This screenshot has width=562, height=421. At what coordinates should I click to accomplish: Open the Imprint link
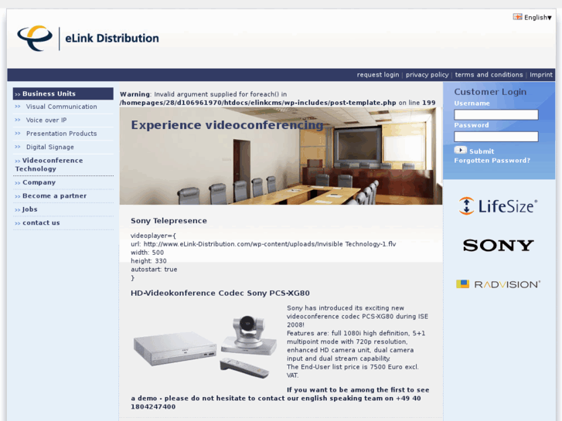[x=541, y=75]
